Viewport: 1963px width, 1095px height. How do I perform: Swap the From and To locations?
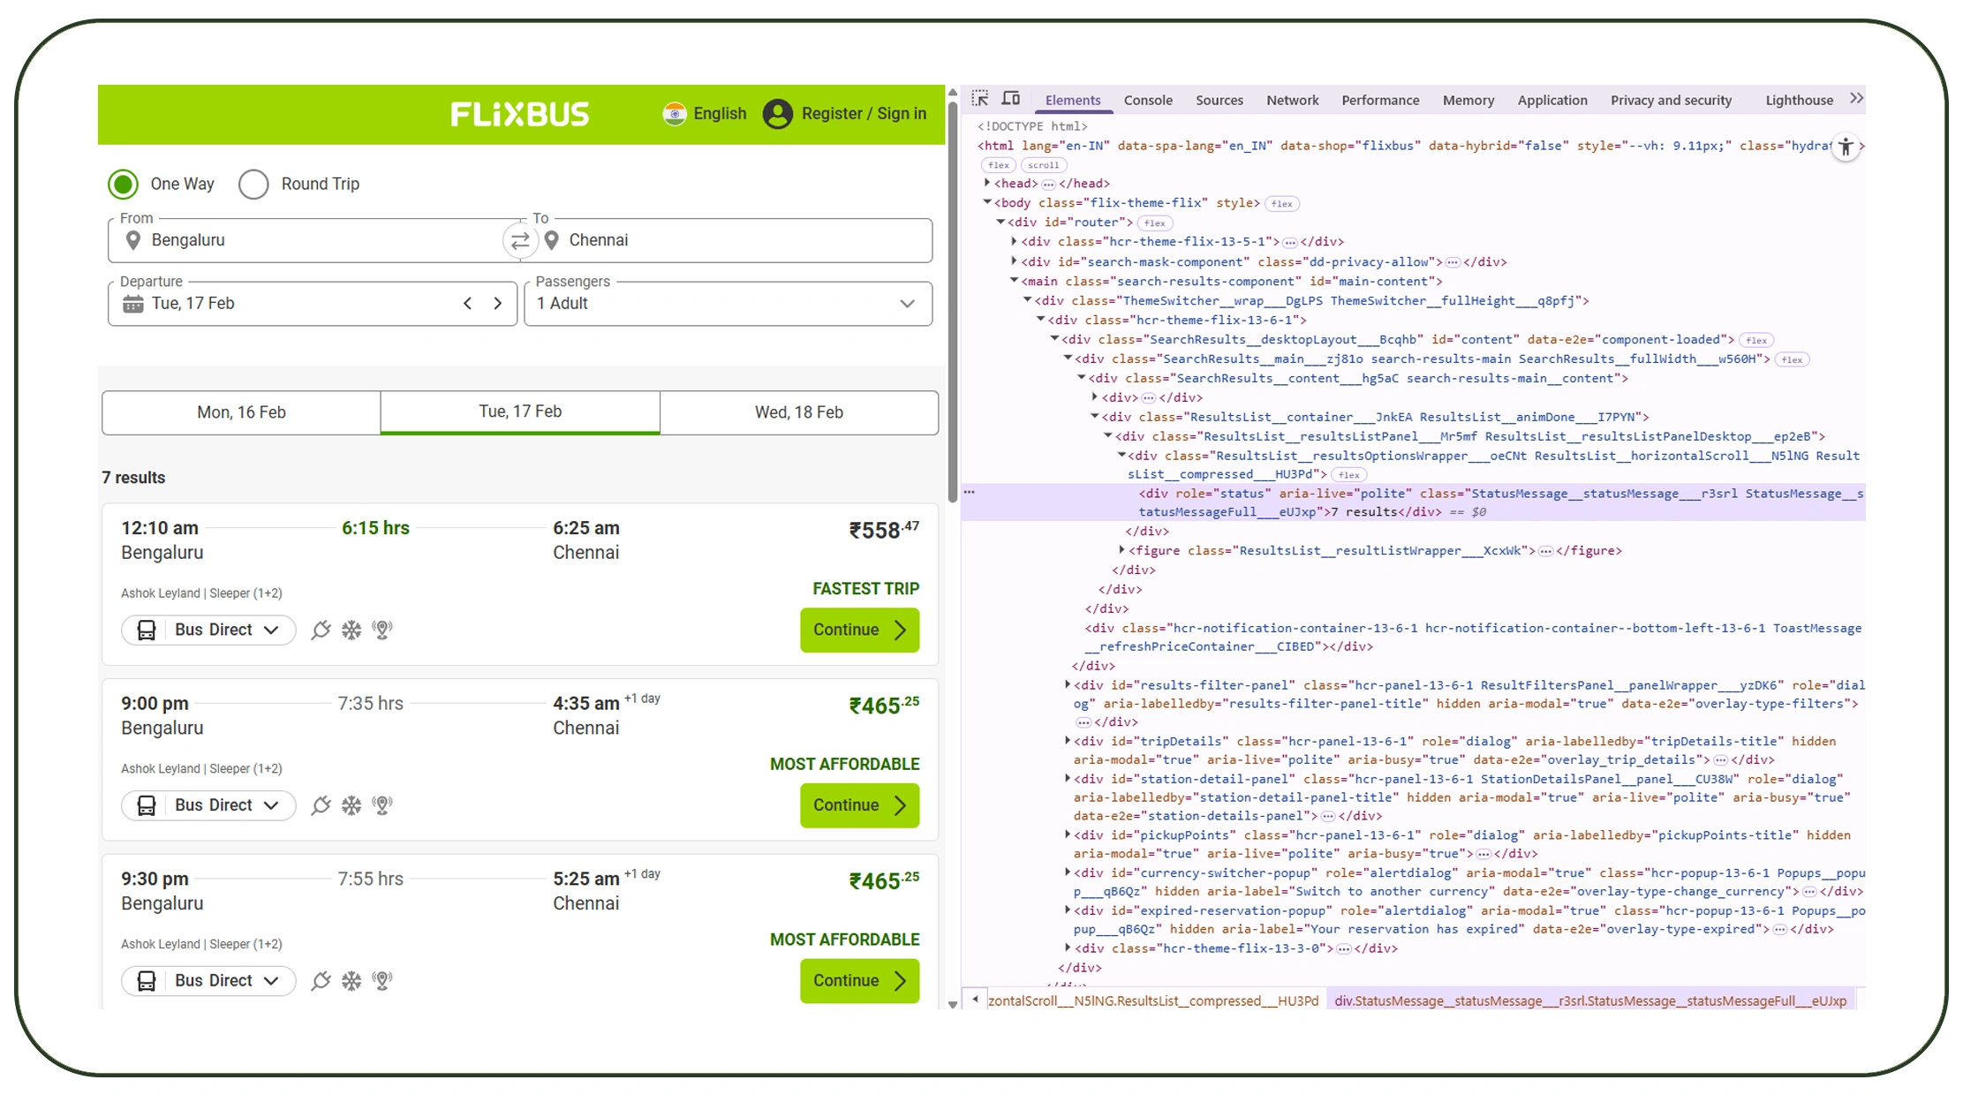click(x=520, y=240)
